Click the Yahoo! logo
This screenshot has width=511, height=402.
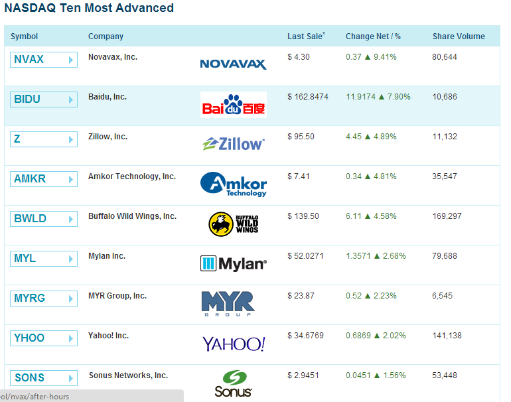point(234,344)
